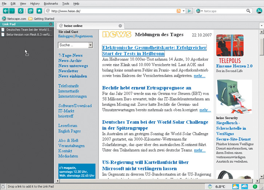The height and width of the screenshot is (190, 264).
Task: Open the Telefontarife link
Action: (x=68, y=86)
